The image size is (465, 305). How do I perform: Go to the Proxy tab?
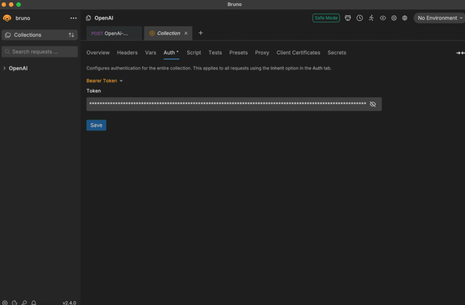(x=262, y=53)
